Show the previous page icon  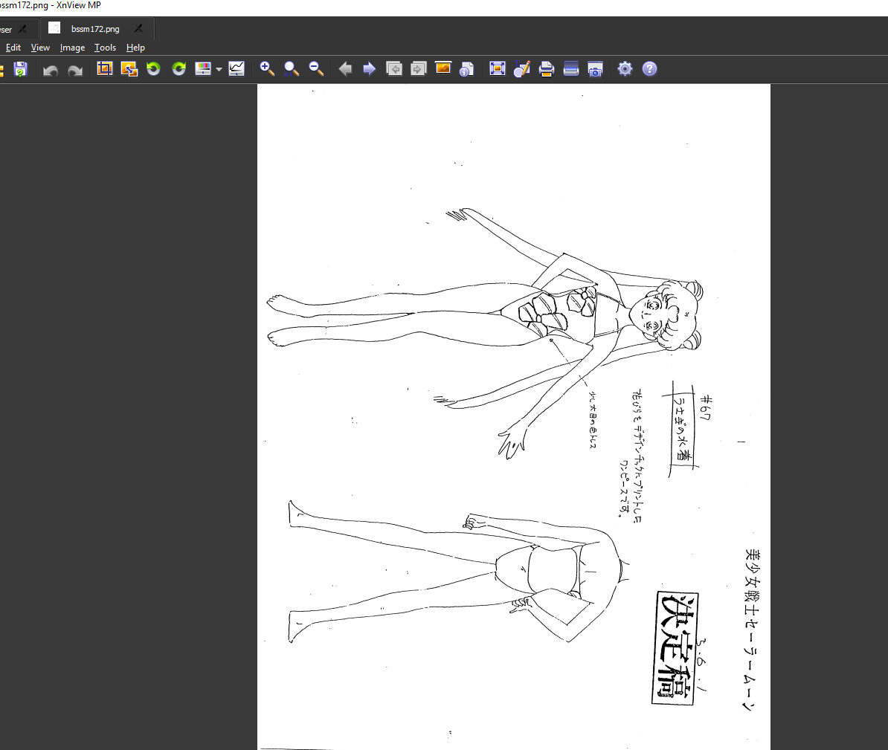[393, 69]
